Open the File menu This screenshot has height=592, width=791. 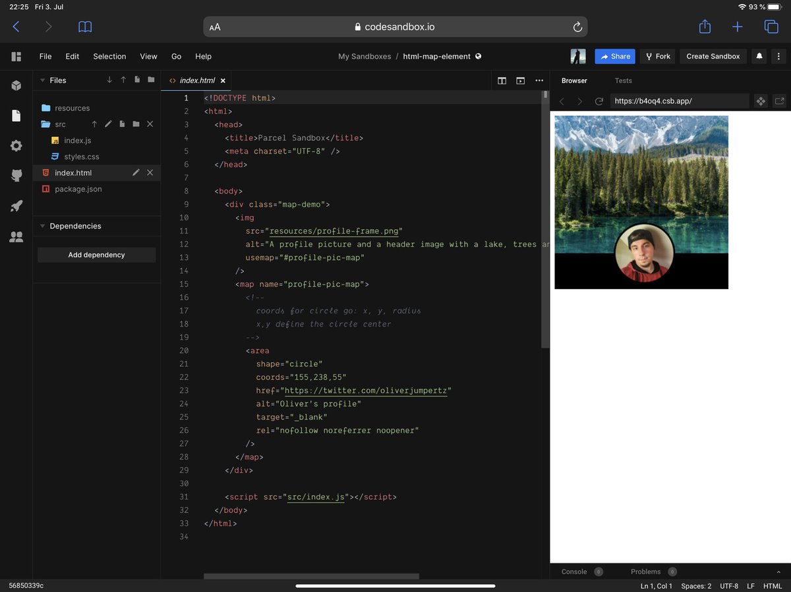point(45,56)
